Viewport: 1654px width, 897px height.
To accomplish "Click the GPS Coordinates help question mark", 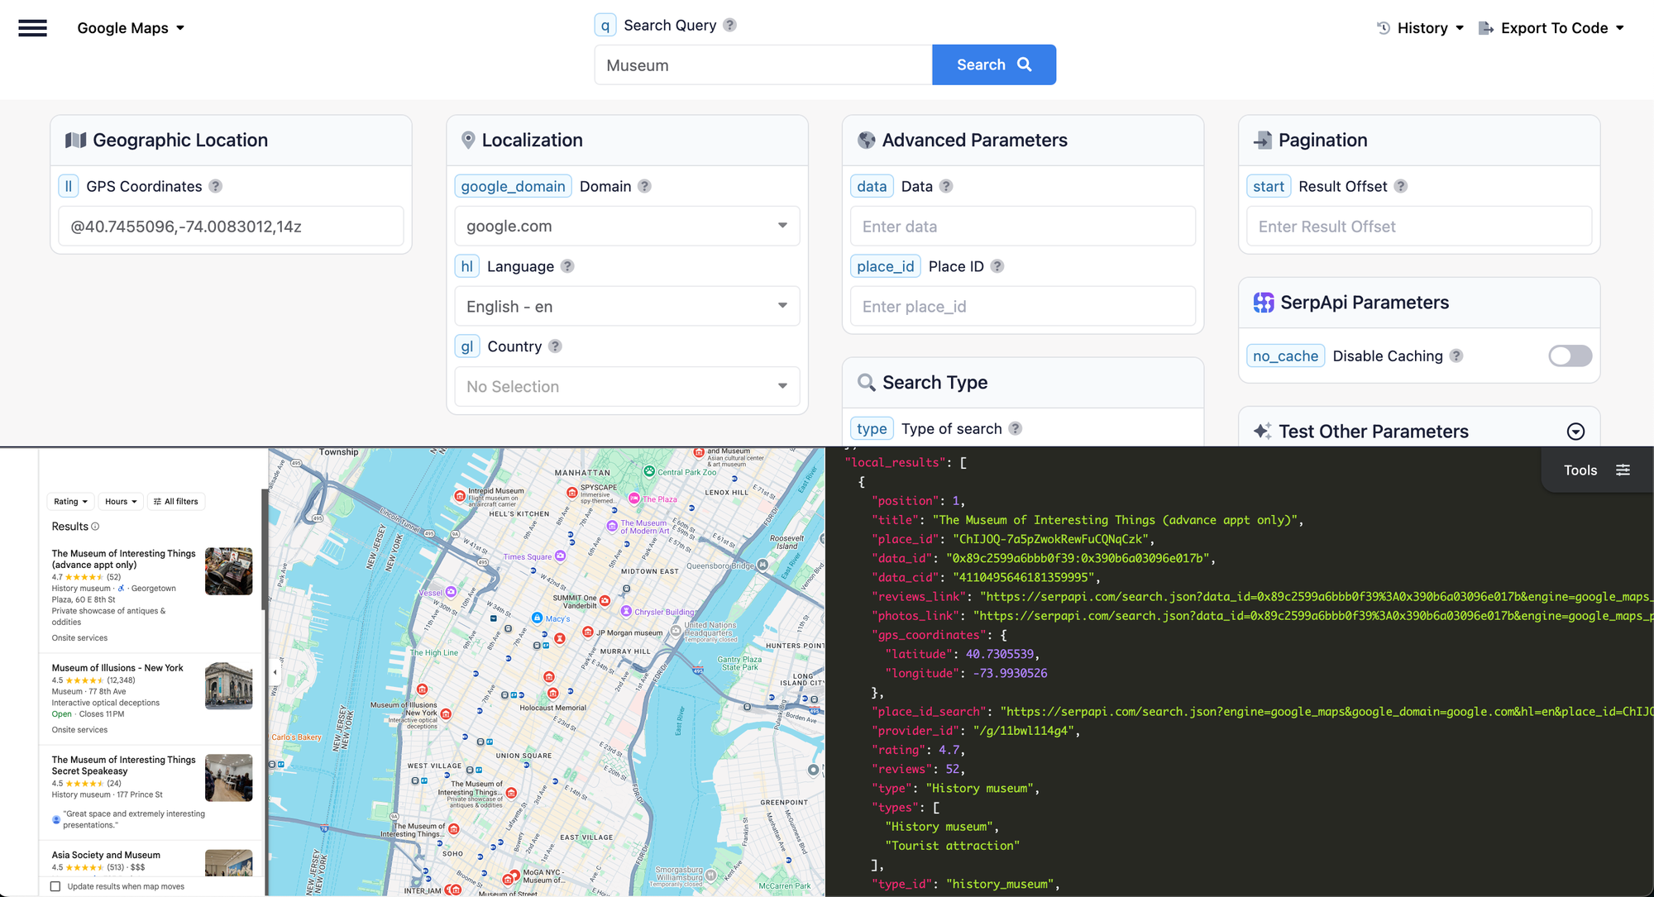I will 215,186.
